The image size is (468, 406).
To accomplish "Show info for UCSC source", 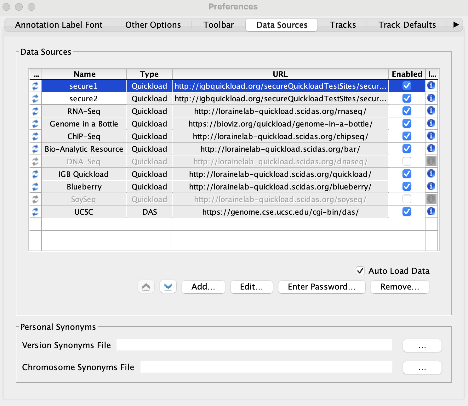I will (x=431, y=211).
